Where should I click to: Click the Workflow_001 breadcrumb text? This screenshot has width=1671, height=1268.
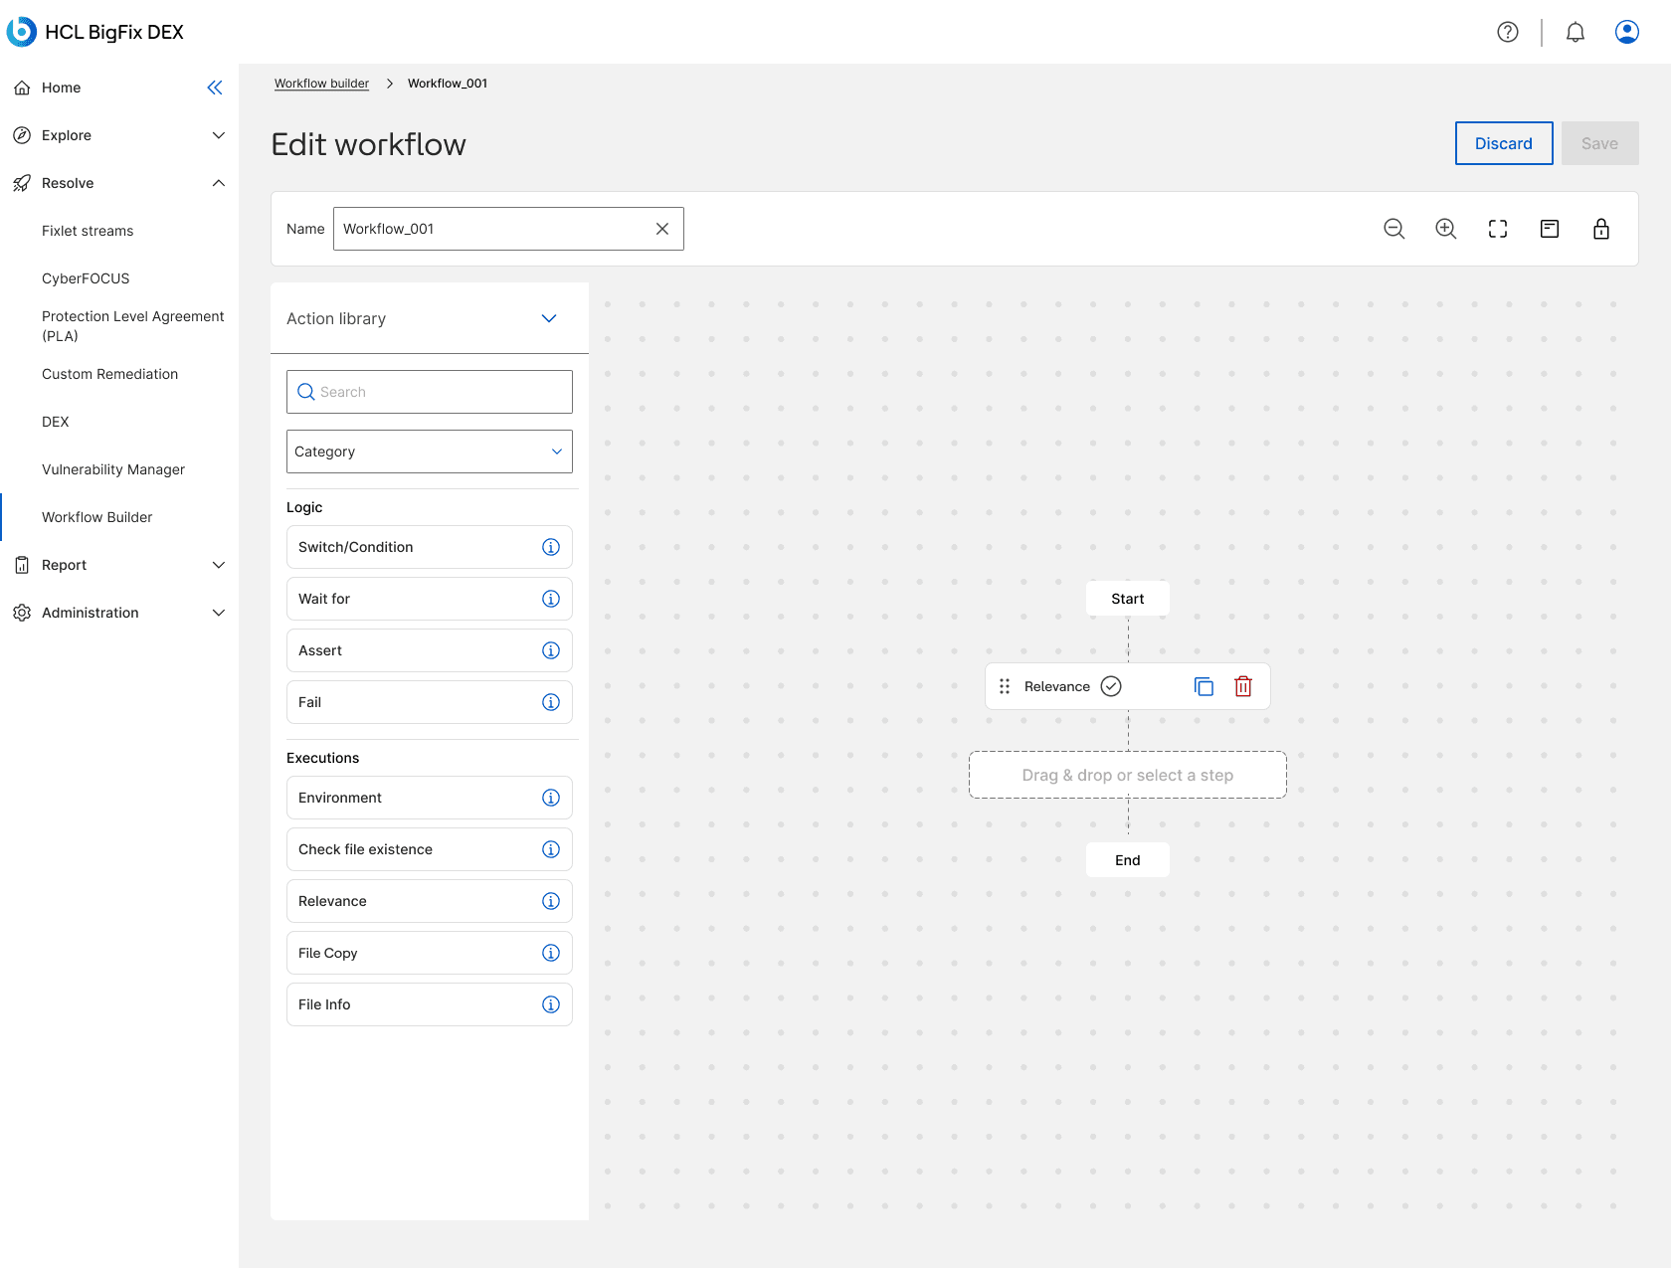(x=448, y=84)
